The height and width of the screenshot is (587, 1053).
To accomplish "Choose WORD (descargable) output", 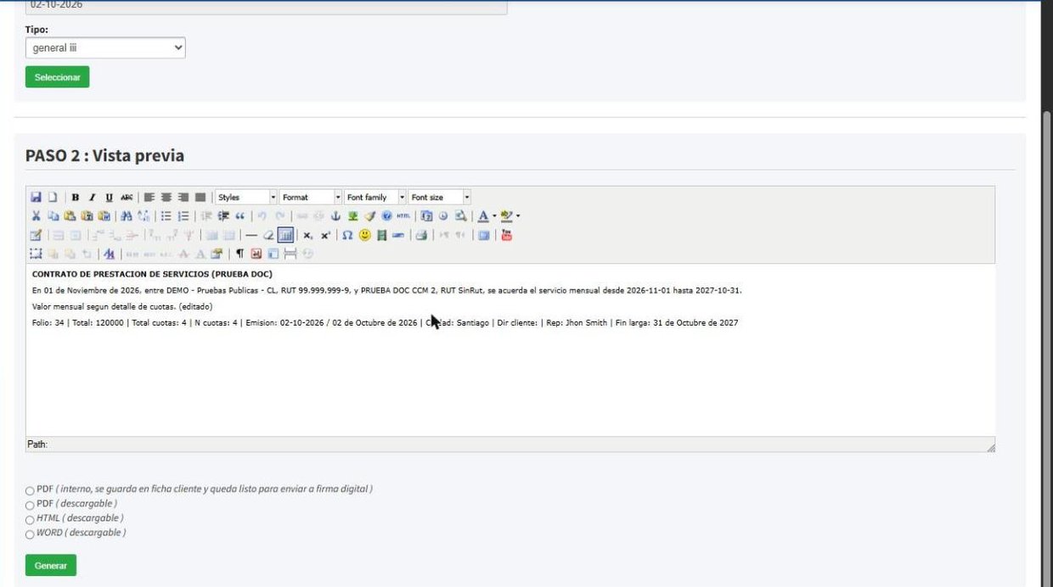I will (x=30, y=534).
